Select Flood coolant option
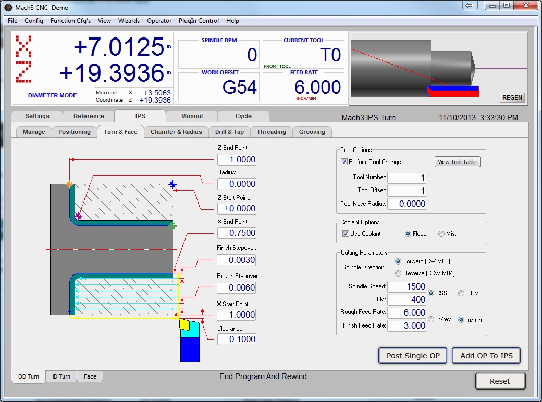 click(408, 234)
